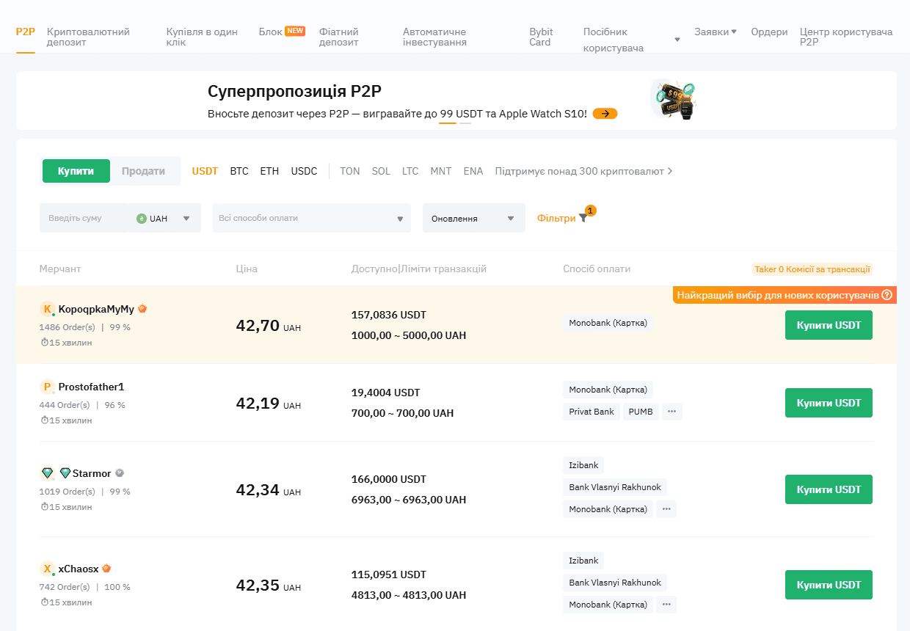Click the orange arrow on the promo banner

(x=605, y=114)
